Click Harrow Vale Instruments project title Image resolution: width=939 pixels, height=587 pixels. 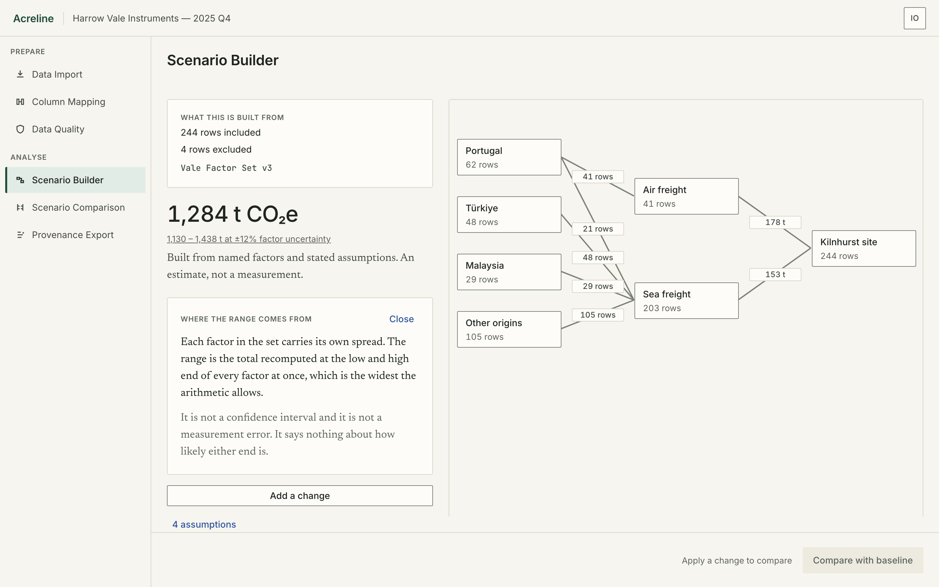(x=151, y=18)
